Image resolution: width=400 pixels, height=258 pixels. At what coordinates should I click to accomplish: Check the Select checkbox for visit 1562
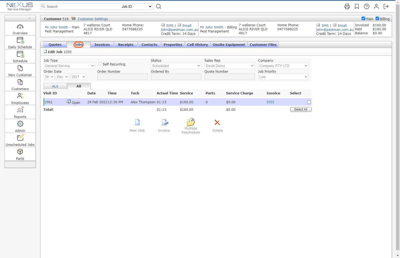pos(309,102)
